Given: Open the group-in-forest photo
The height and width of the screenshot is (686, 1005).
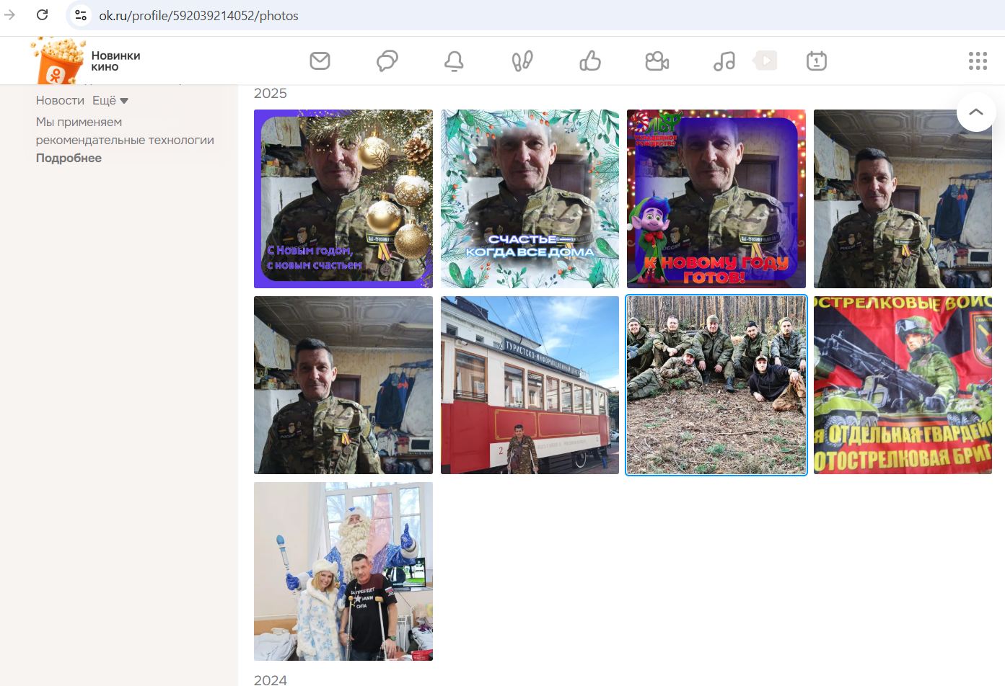Looking at the screenshot, I should (716, 386).
